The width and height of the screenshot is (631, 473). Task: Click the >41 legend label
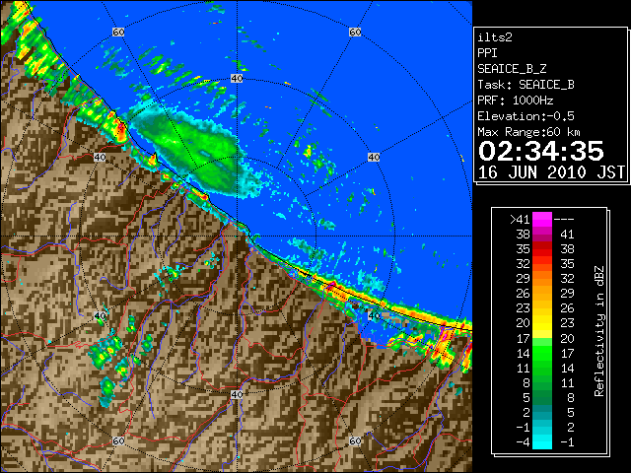pyautogui.click(x=520, y=220)
